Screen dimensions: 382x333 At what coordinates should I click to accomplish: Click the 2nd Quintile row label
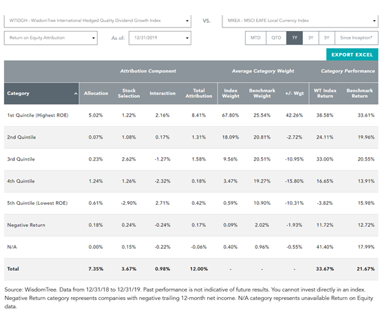pos(21,137)
